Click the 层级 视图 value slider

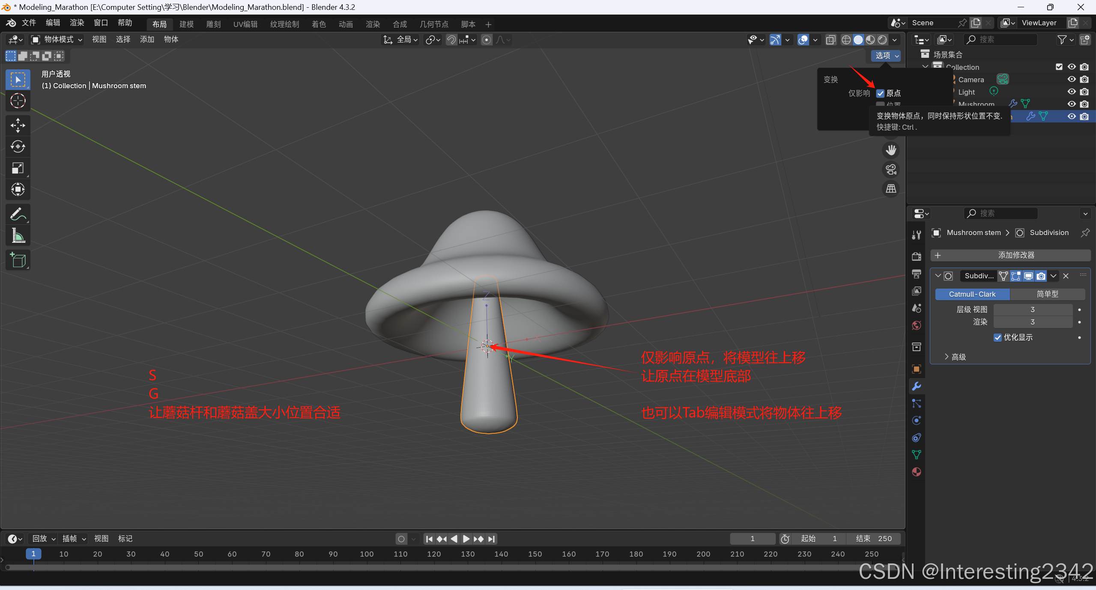(1032, 309)
